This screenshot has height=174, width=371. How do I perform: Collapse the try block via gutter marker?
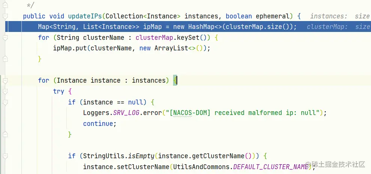5,91
